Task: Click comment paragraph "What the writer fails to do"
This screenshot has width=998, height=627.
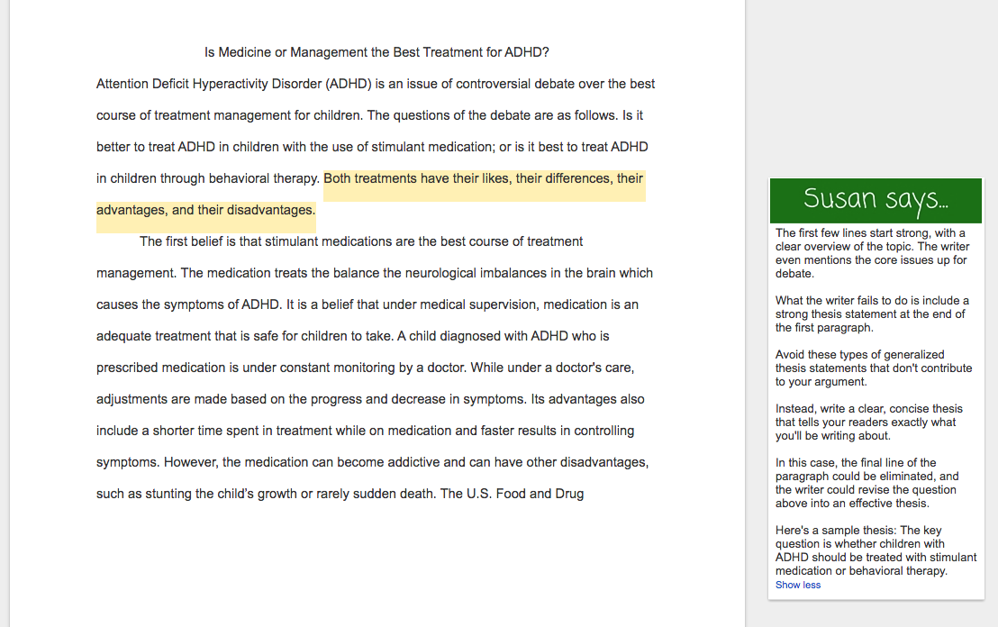Action: (871, 314)
